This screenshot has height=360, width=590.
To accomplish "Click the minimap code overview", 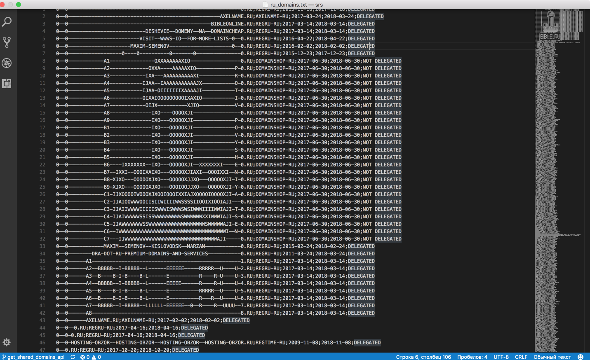I will 559,181.
